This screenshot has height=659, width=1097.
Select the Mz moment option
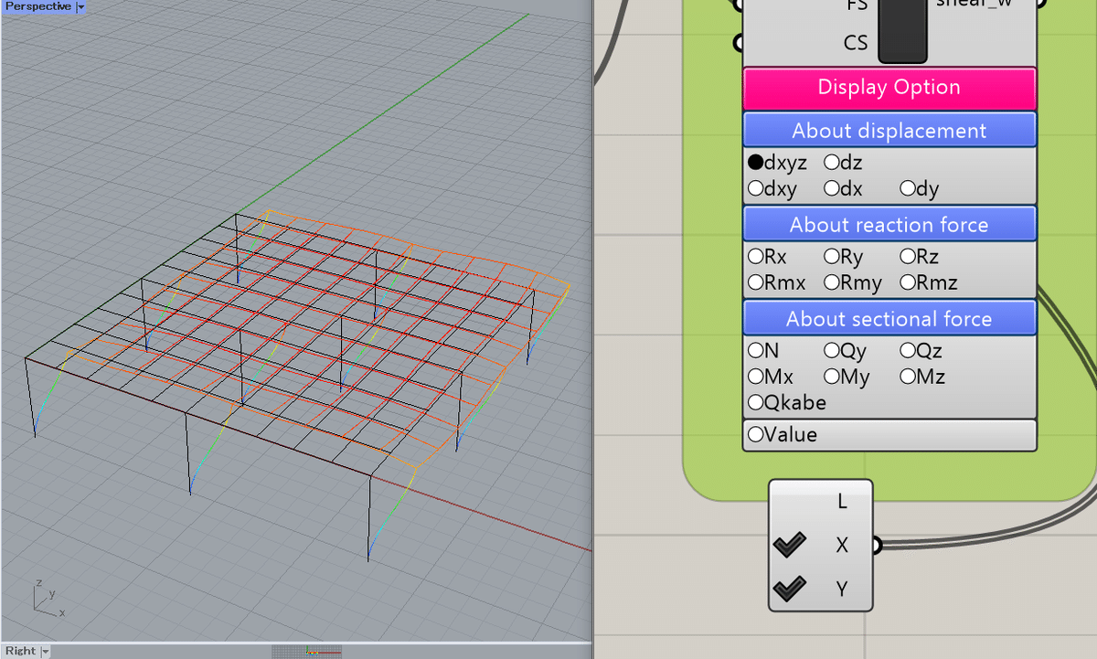tap(908, 377)
